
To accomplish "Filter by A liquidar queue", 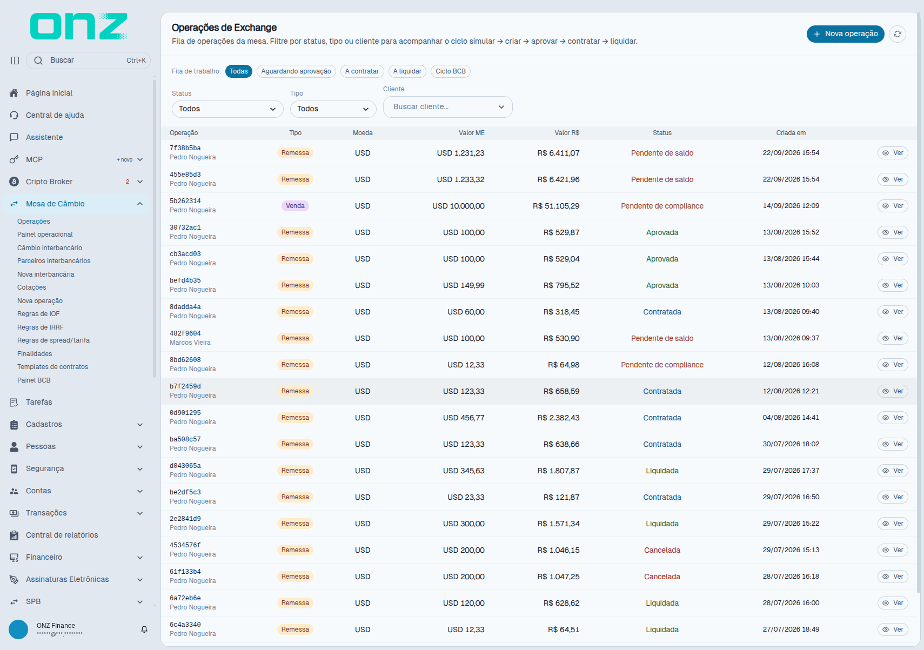I will [x=407, y=71].
